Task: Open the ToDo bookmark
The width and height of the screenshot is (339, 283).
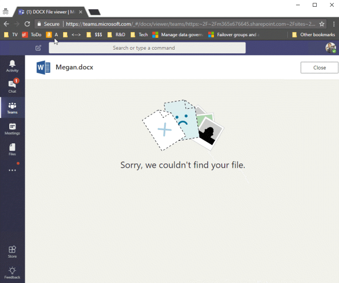Action: [32, 35]
